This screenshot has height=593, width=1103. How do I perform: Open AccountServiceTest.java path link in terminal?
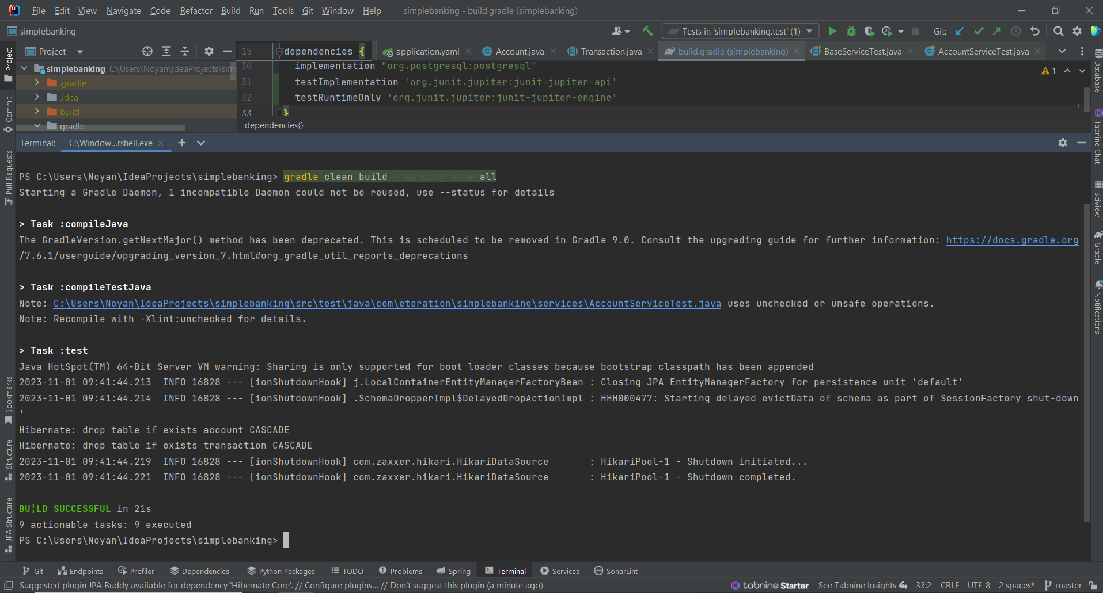(x=387, y=304)
